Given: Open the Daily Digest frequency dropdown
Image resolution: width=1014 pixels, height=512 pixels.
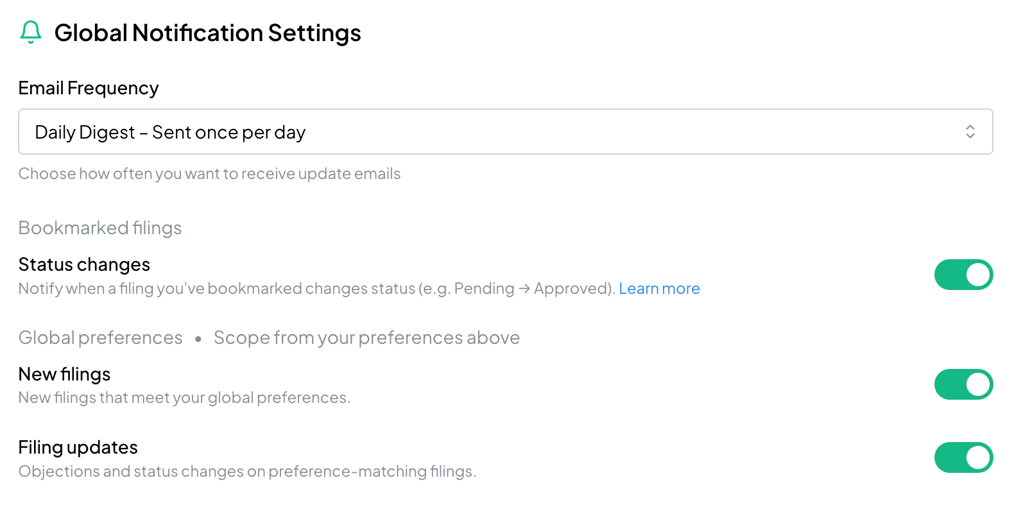Looking at the screenshot, I should coord(506,132).
